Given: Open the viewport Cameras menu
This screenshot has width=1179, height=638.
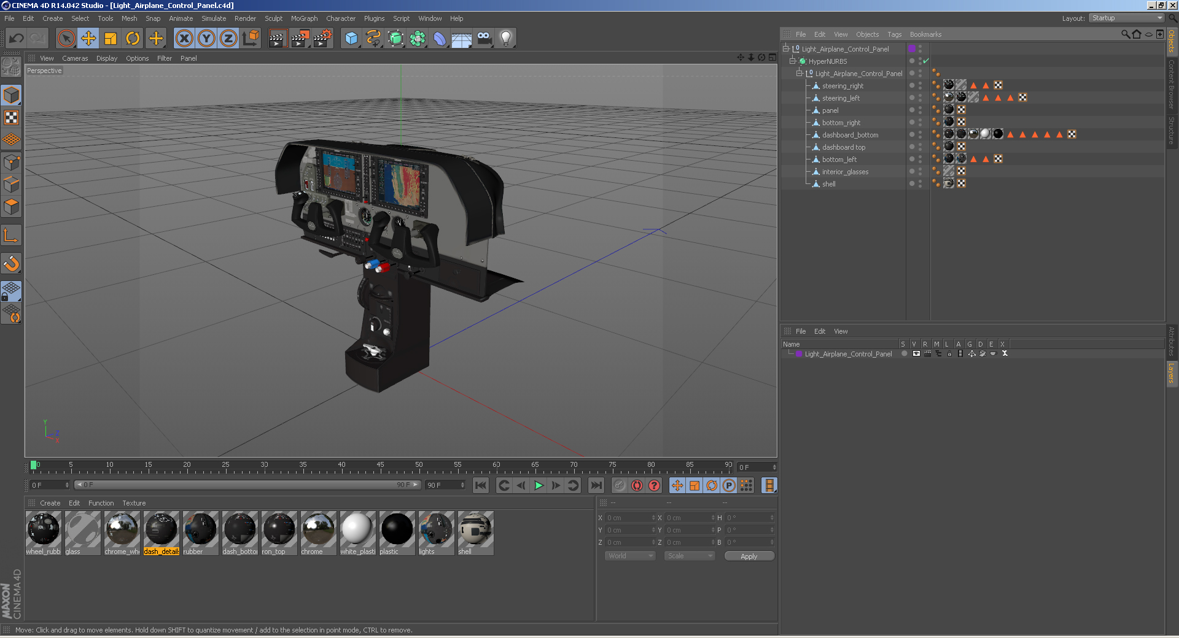Looking at the screenshot, I should pos(75,58).
